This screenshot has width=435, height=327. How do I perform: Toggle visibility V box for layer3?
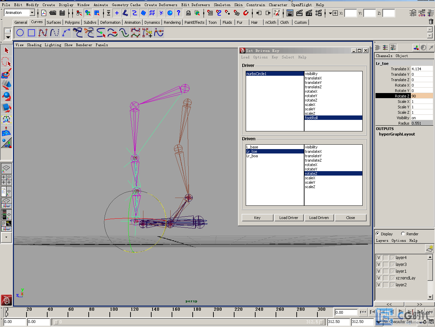pyautogui.click(x=379, y=265)
